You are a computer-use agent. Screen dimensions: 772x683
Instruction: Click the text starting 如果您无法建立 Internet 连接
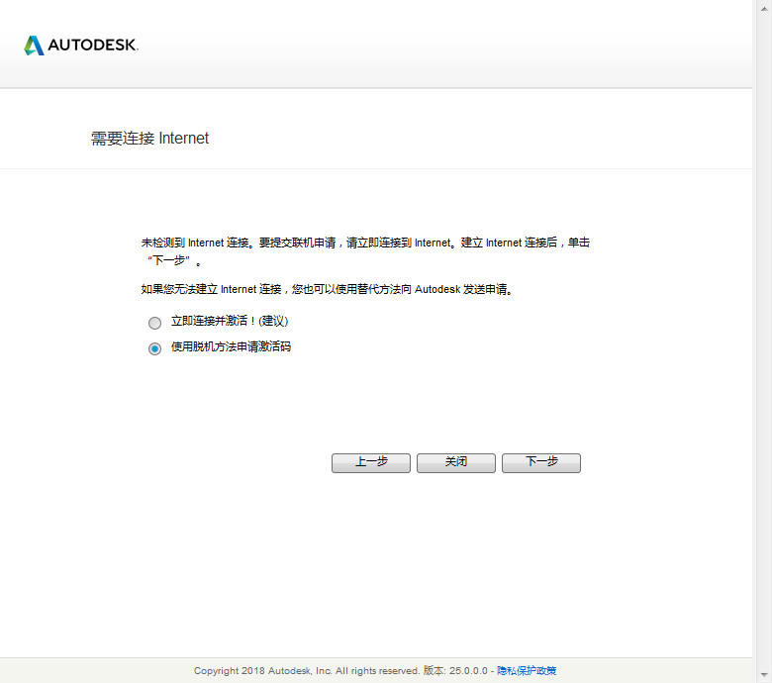click(327, 289)
